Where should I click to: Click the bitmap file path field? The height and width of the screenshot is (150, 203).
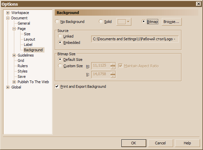(135, 39)
